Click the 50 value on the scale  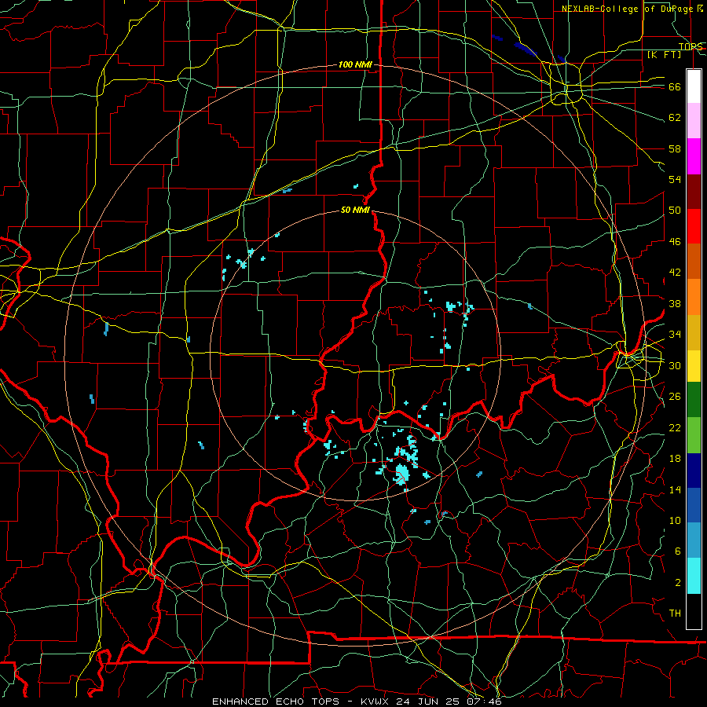point(675,211)
